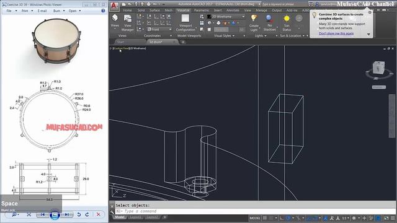Open the 2D Wireframe visual style dropdown
The height and width of the screenshot is (223, 397).
pyautogui.click(x=226, y=17)
